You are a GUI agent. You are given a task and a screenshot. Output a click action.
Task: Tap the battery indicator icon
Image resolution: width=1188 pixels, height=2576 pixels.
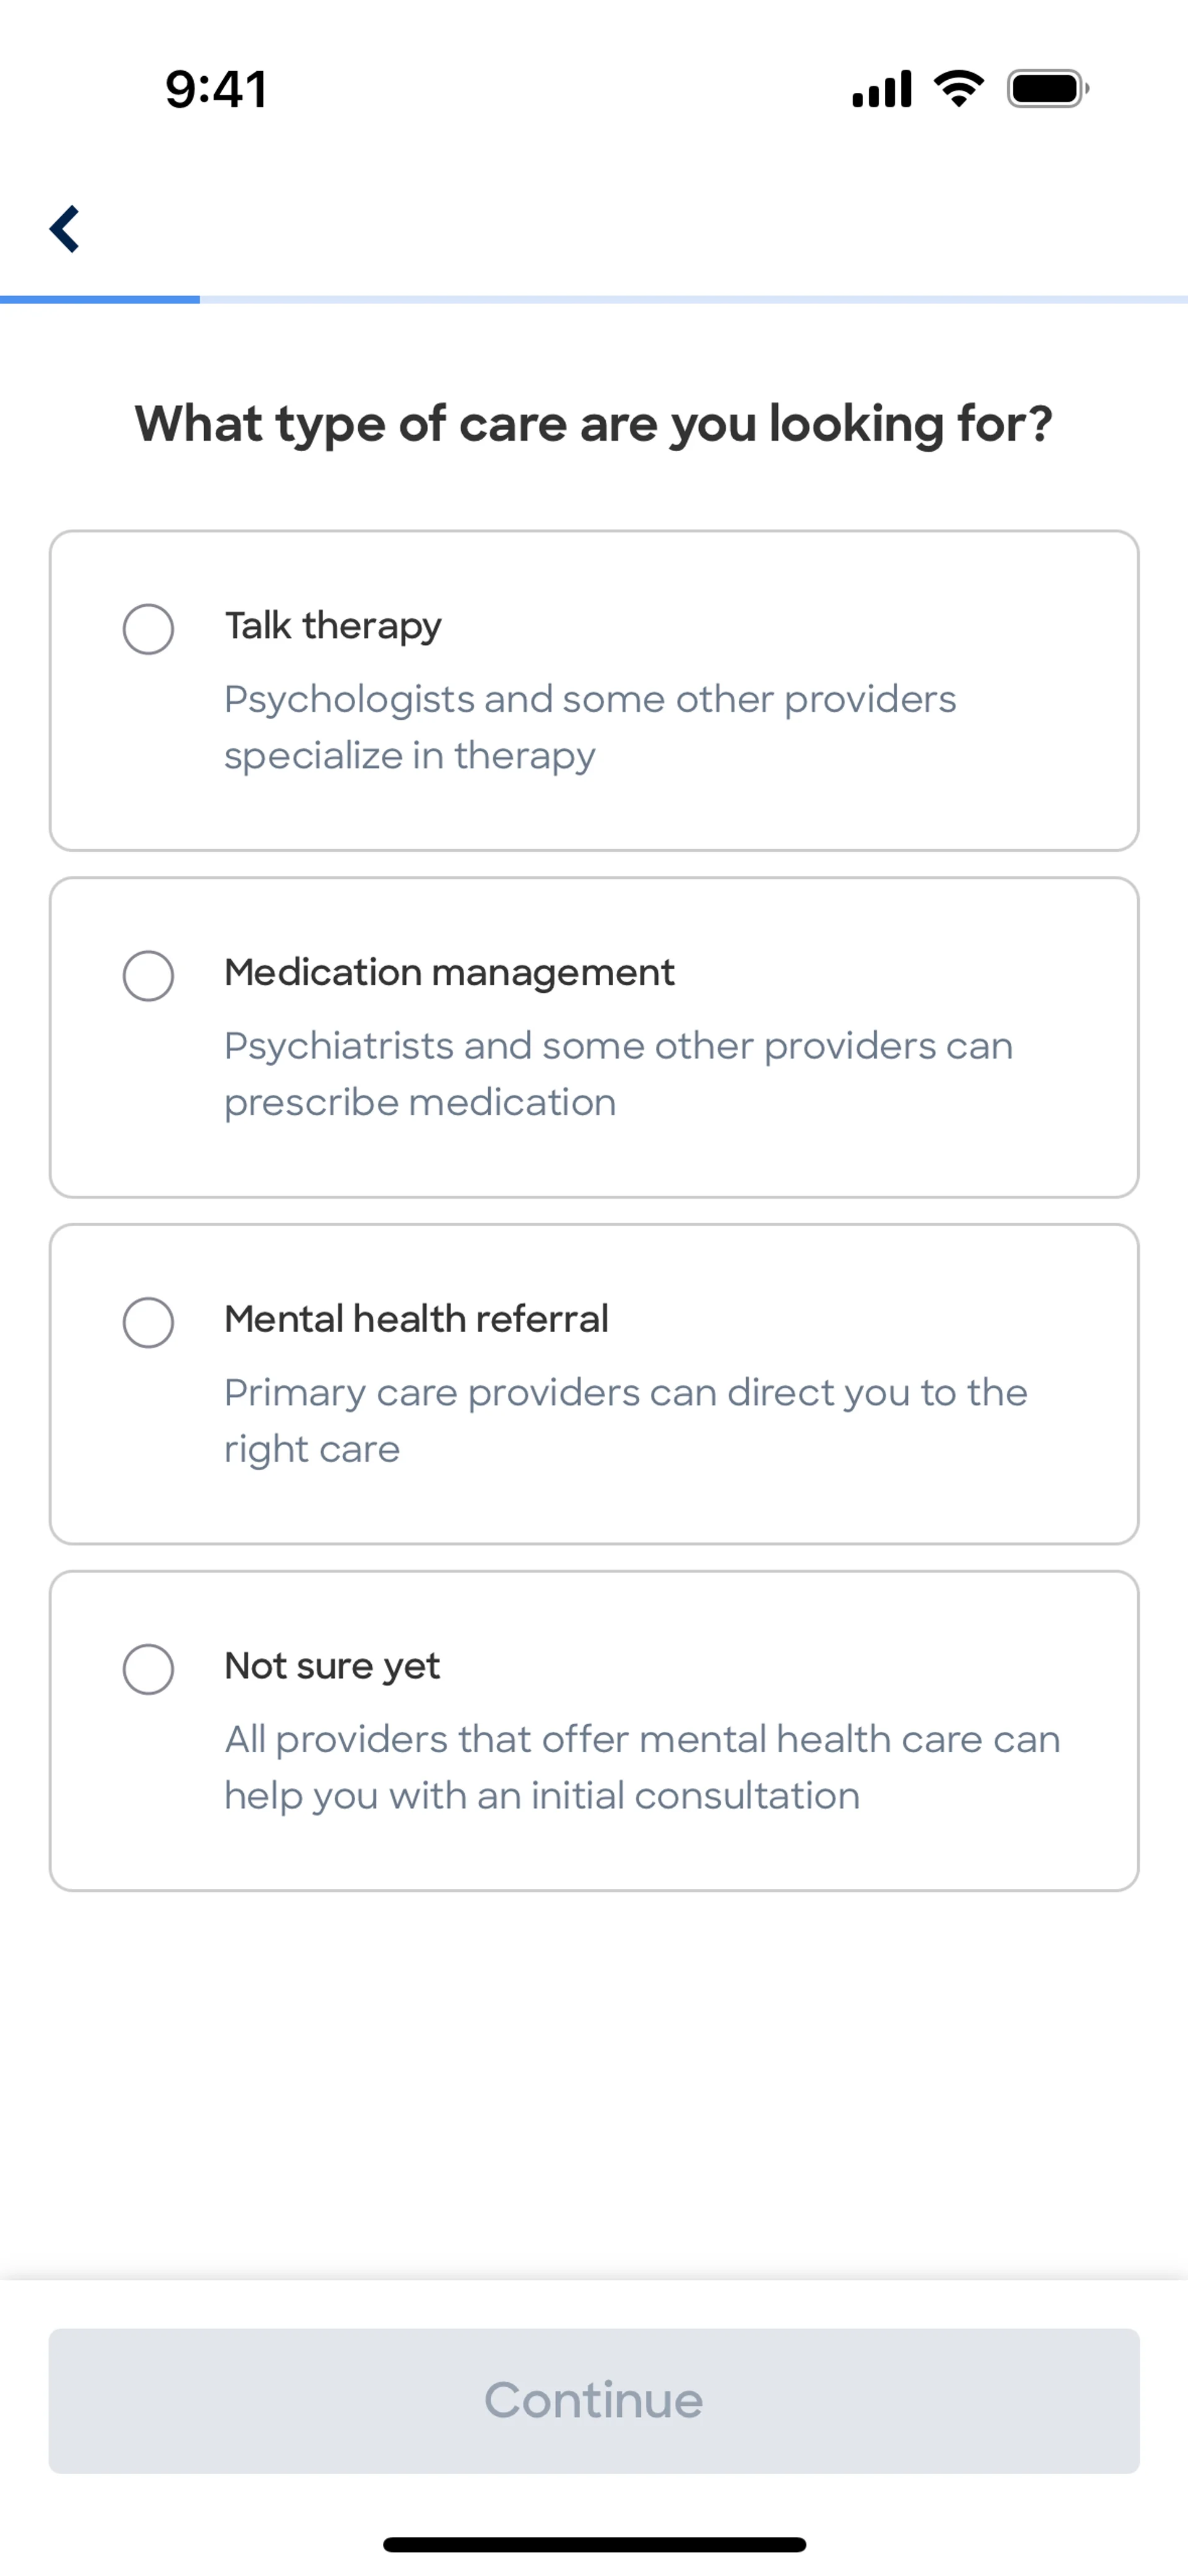1046,89
